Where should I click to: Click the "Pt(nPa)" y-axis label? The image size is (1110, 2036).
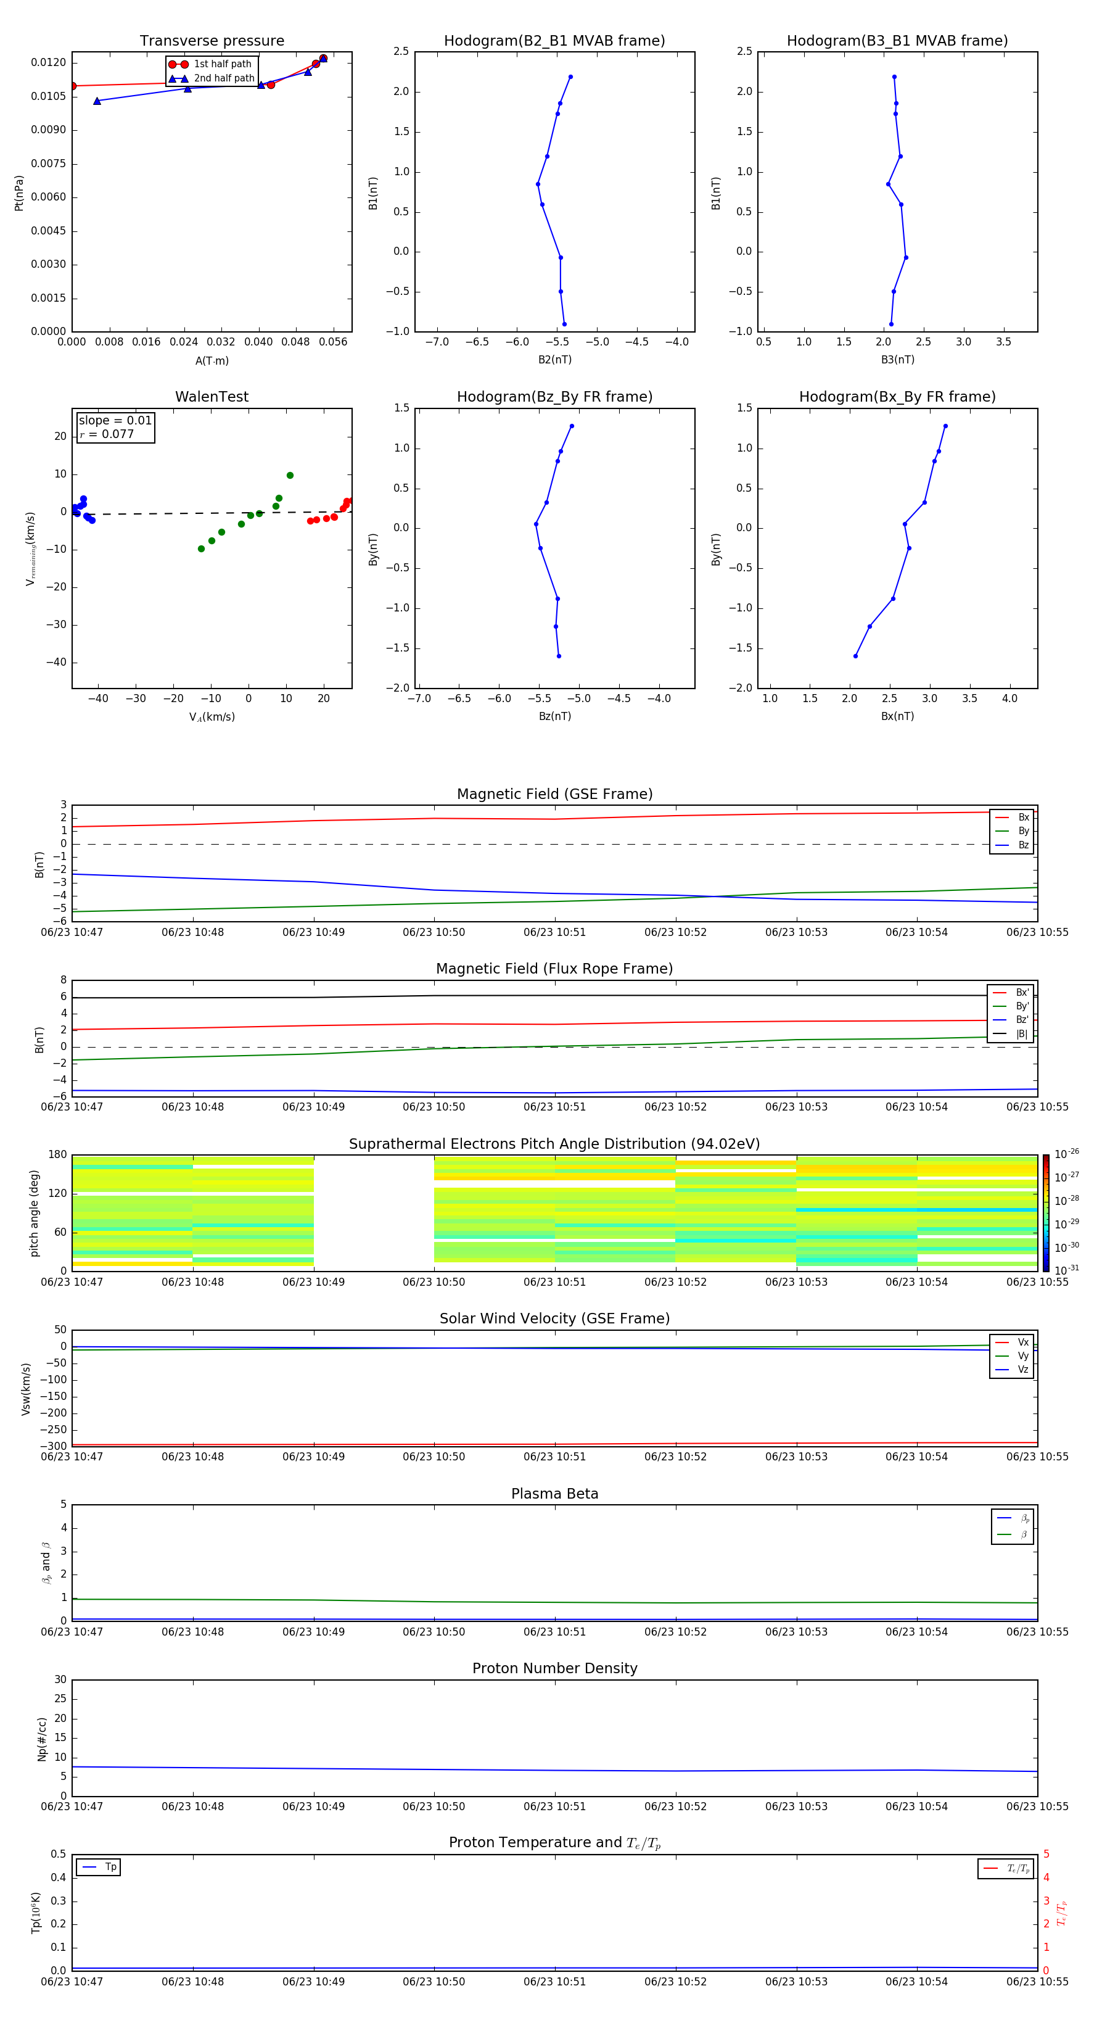click(x=19, y=193)
